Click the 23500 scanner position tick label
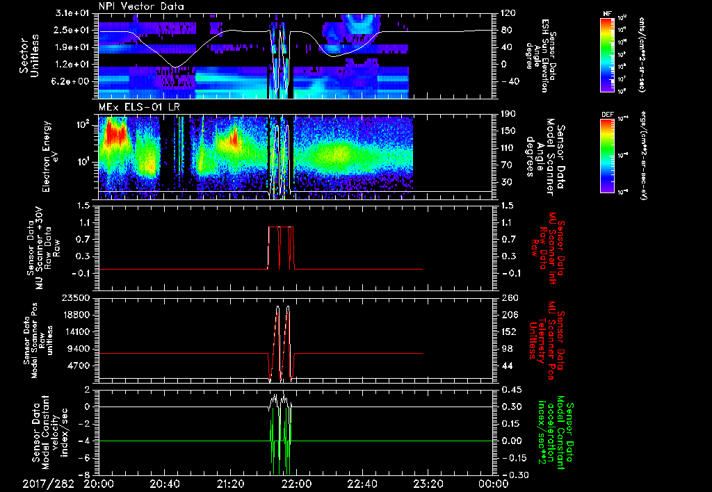This screenshot has width=712, height=492. tap(76, 298)
